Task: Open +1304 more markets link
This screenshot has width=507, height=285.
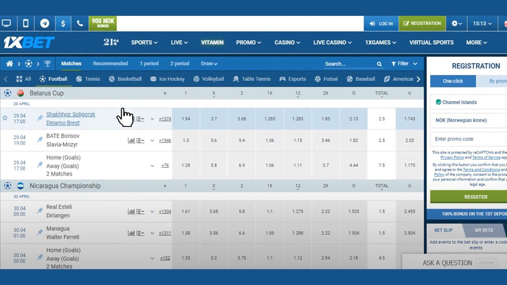Action: pos(165,211)
